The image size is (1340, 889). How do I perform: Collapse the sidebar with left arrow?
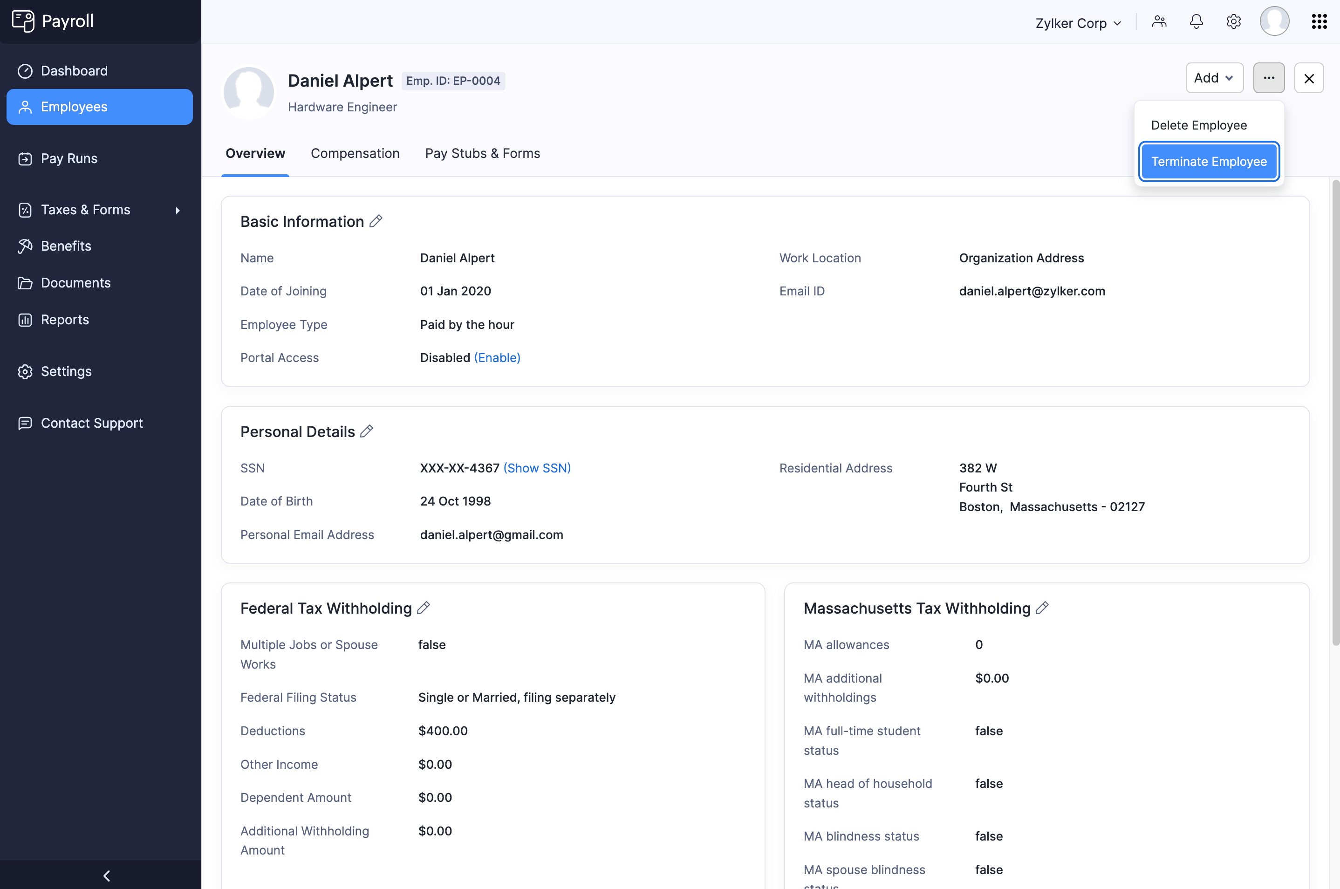[107, 875]
